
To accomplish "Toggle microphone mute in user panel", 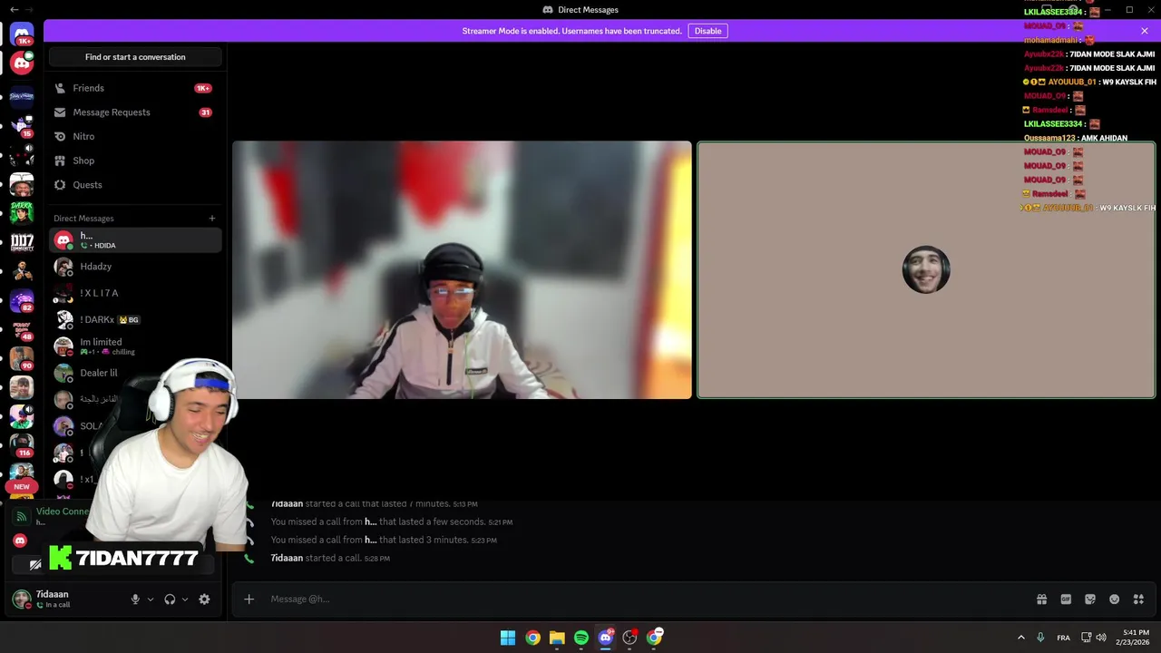I will (x=135, y=599).
